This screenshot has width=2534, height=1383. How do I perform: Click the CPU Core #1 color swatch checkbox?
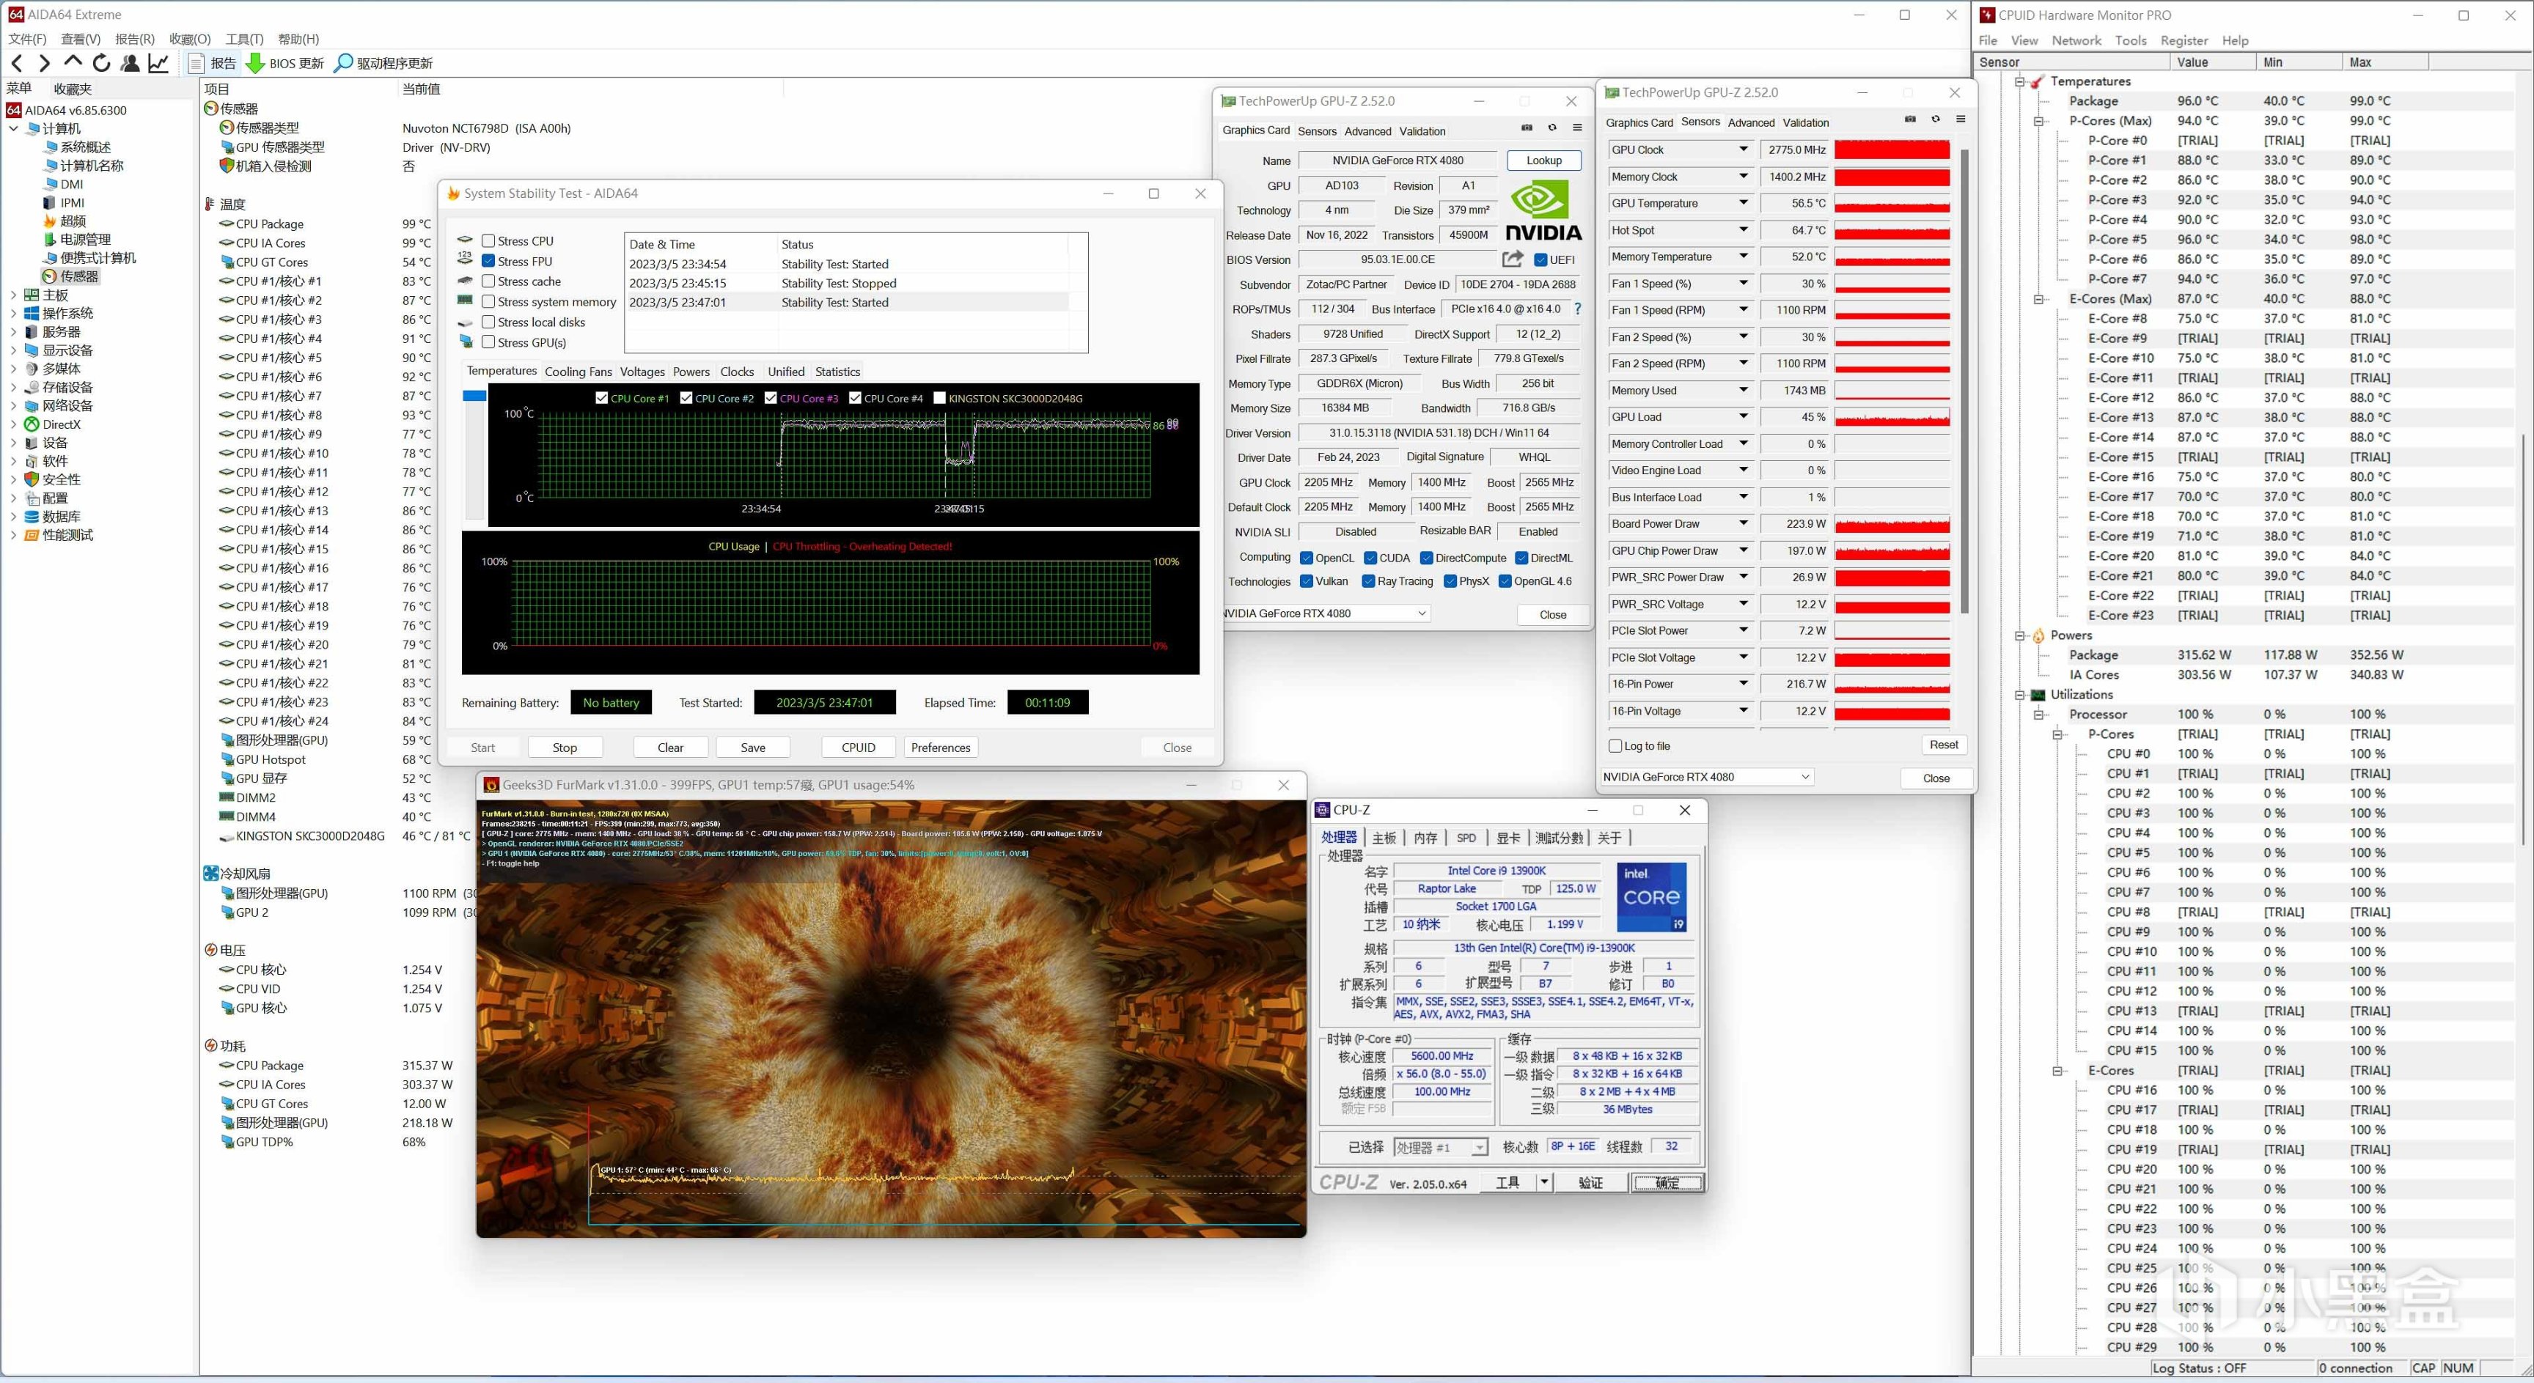coord(602,398)
